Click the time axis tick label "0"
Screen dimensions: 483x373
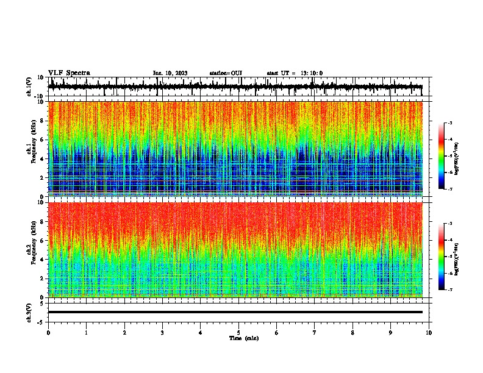48,333
